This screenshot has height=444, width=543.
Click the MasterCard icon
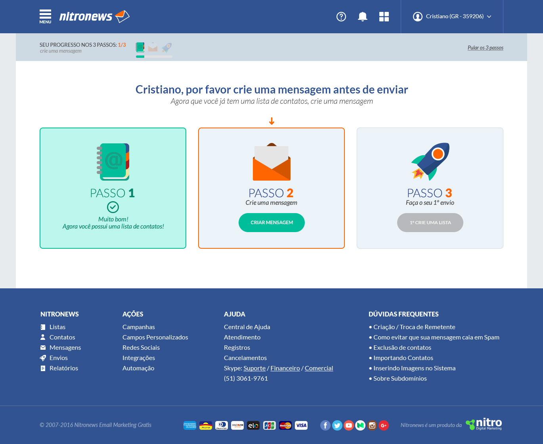285,426
